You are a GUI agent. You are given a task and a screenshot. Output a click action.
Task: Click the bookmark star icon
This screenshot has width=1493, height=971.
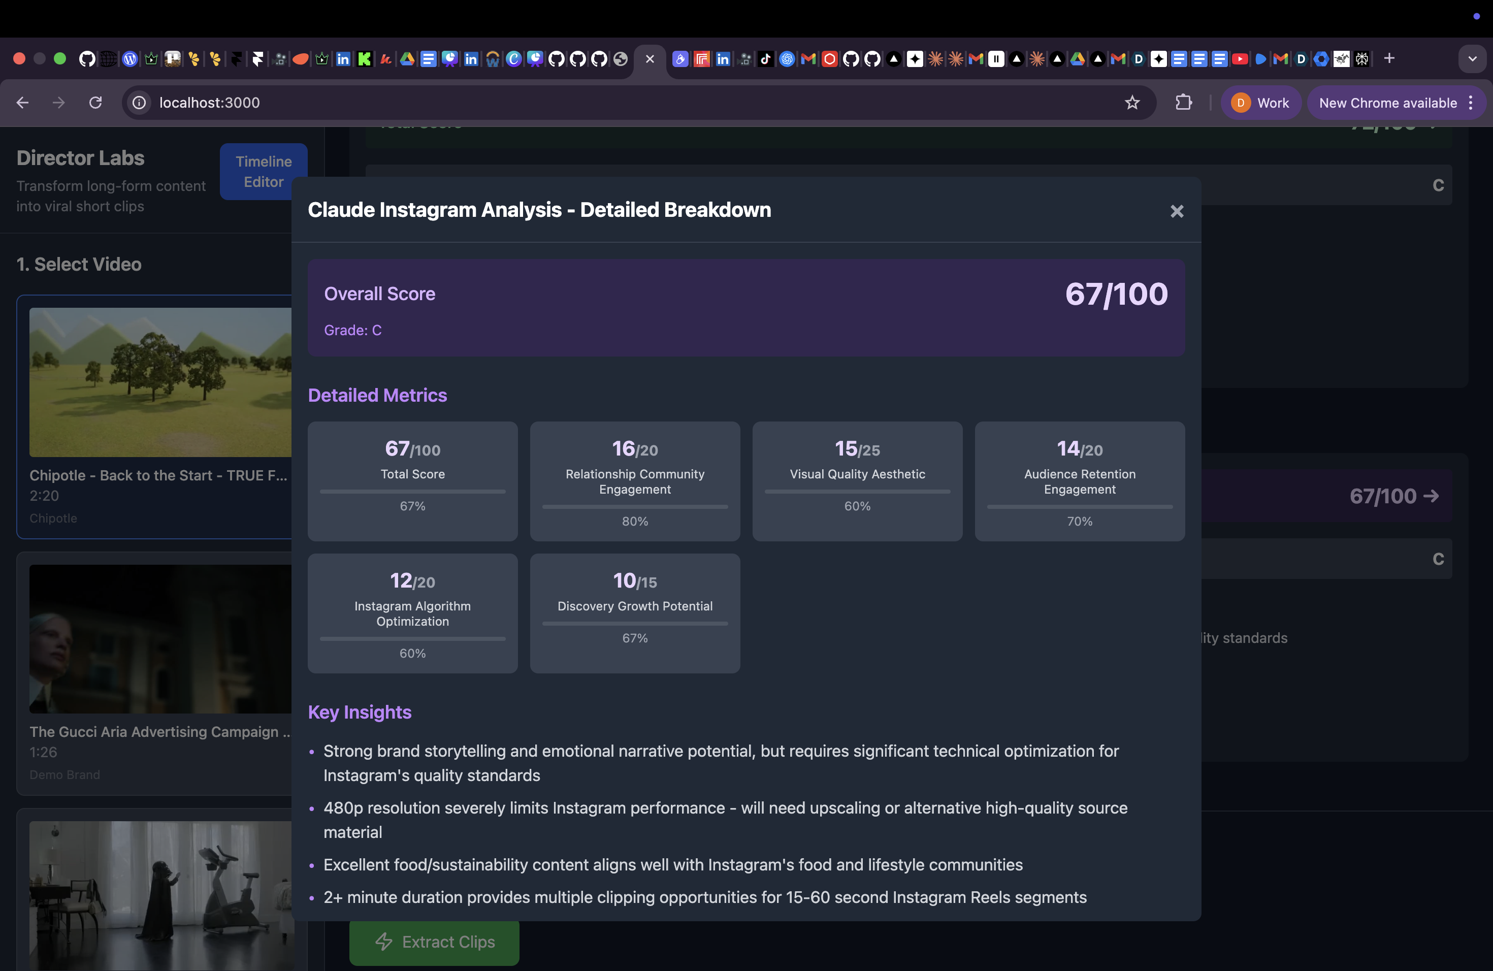pyautogui.click(x=1131, y=102)
